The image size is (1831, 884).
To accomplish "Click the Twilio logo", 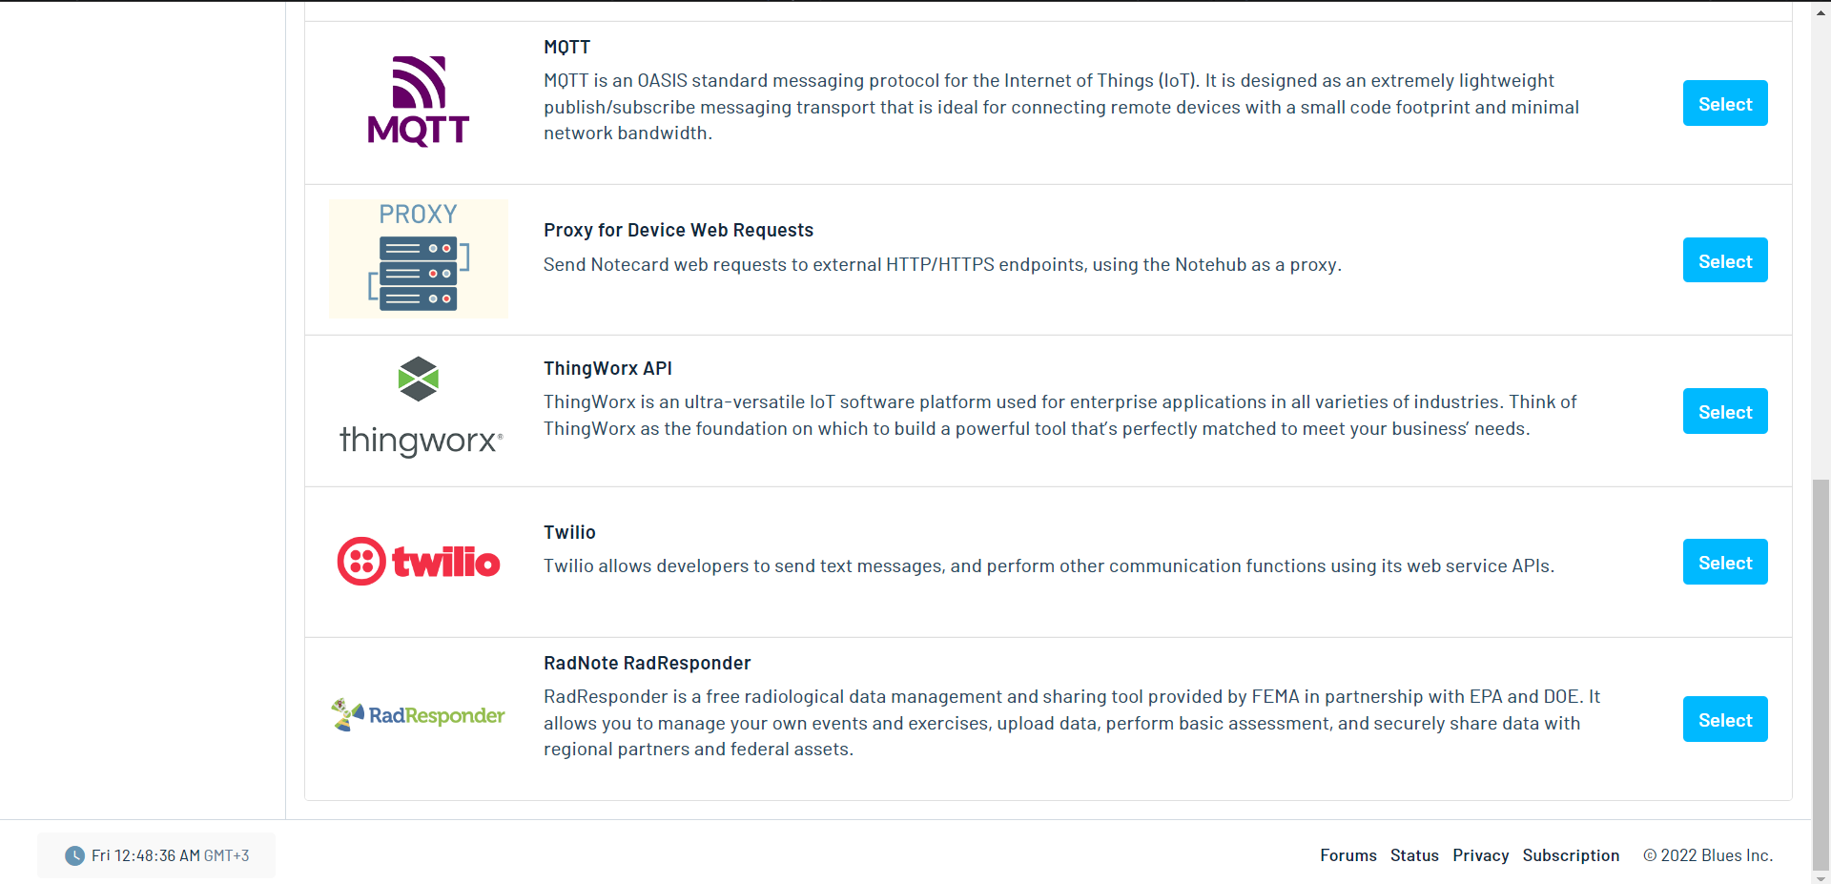I will coord(419,562).
